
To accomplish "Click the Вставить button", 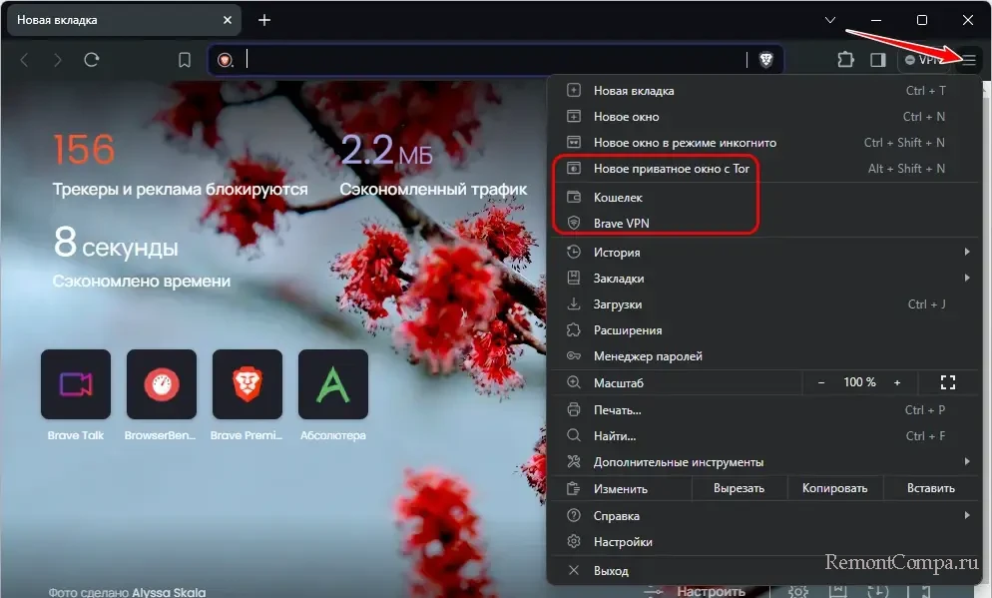I will pos(930,488).
